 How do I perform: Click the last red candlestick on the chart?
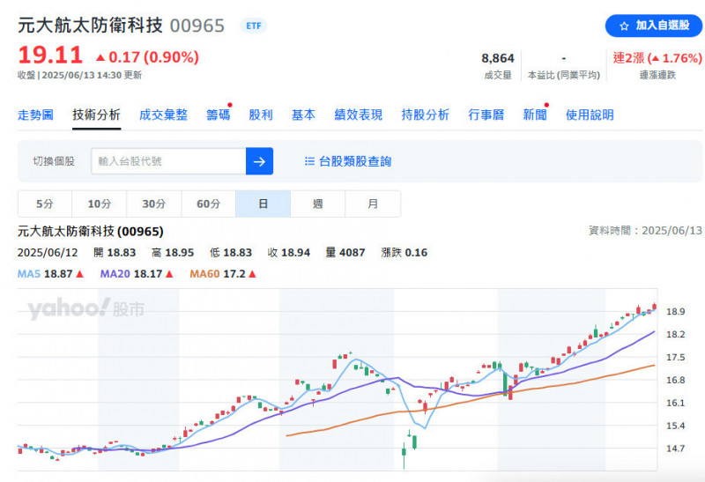click(x=654, y=307)
